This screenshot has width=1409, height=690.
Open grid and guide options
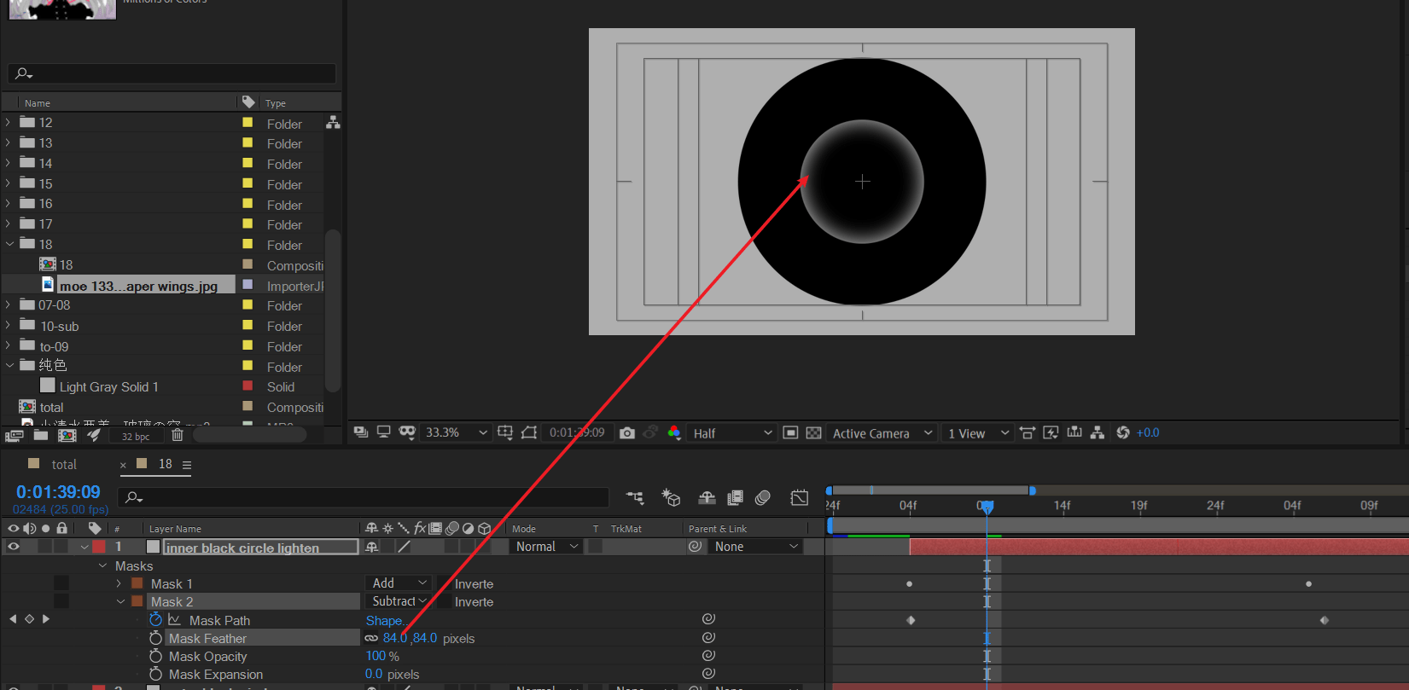pyautogui.click(x=505, y=432)
